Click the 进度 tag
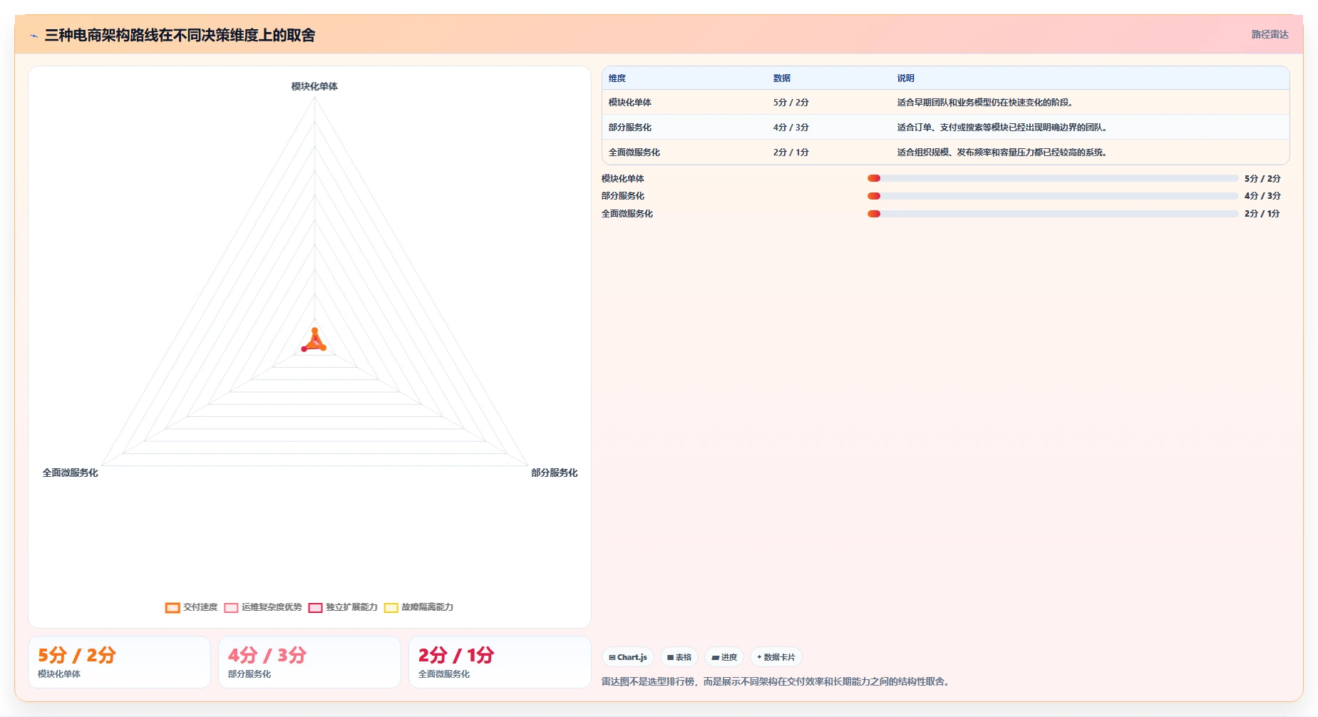Image resolution: width=1318 pixels, height=717 pixels. click(x=724, y=657)
